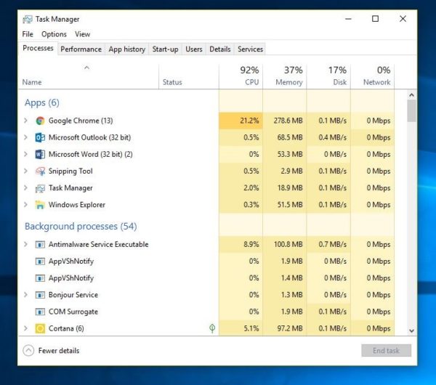Click the scrollbar down arrow
This screenshot has width=436, height=385.
click(x=411, y=331)
